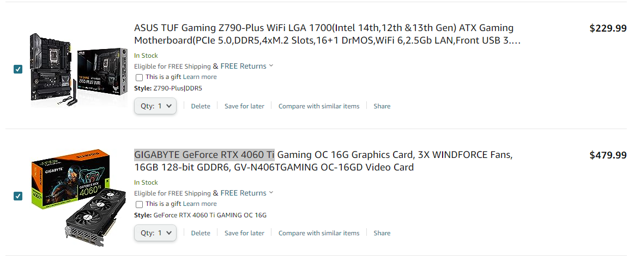Save the GIGABYTE graphics card for later
This screenshot has height=256, width=635.
pos(244,233)
